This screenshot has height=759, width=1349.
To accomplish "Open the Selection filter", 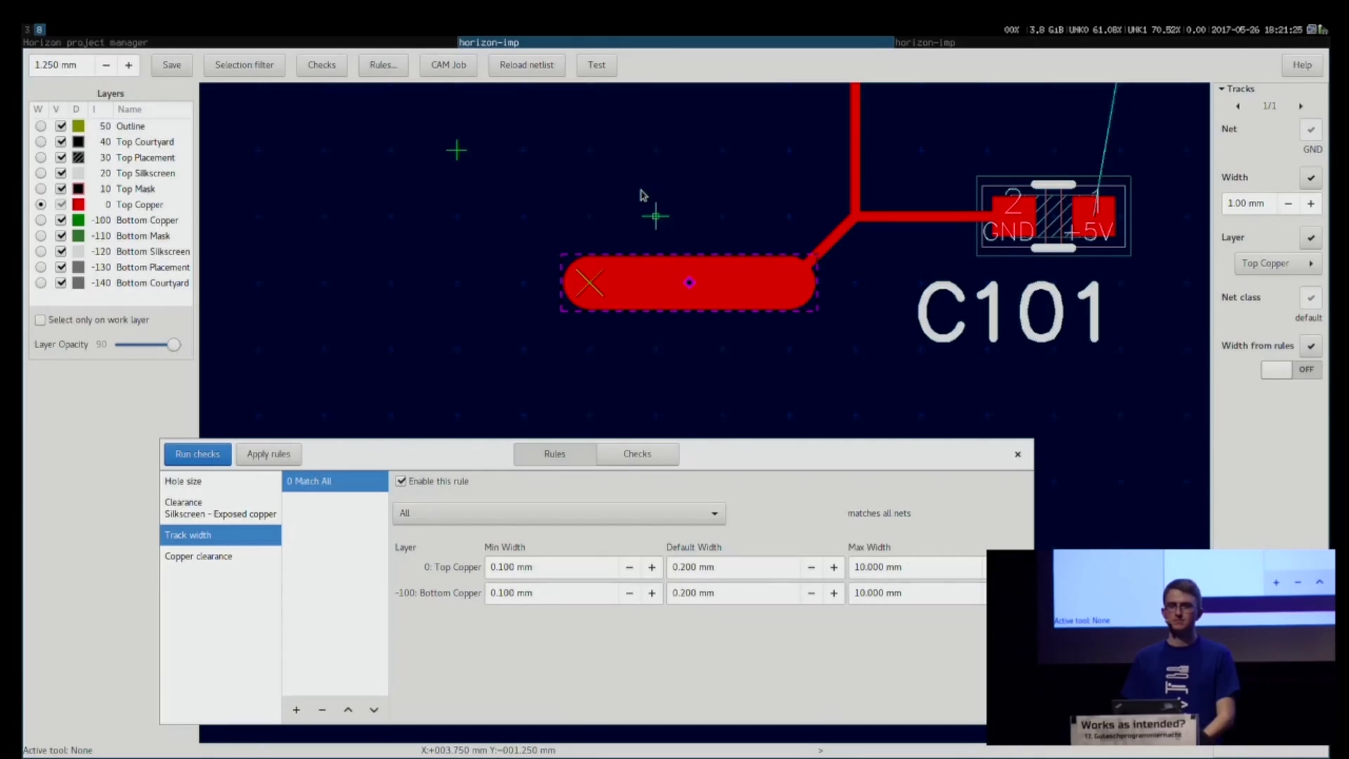I will pyautogui.click(x=245, y=65).
